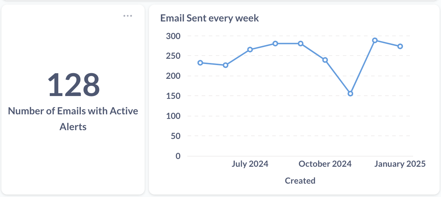Select the highest data point on the chart

coord(375,40)
